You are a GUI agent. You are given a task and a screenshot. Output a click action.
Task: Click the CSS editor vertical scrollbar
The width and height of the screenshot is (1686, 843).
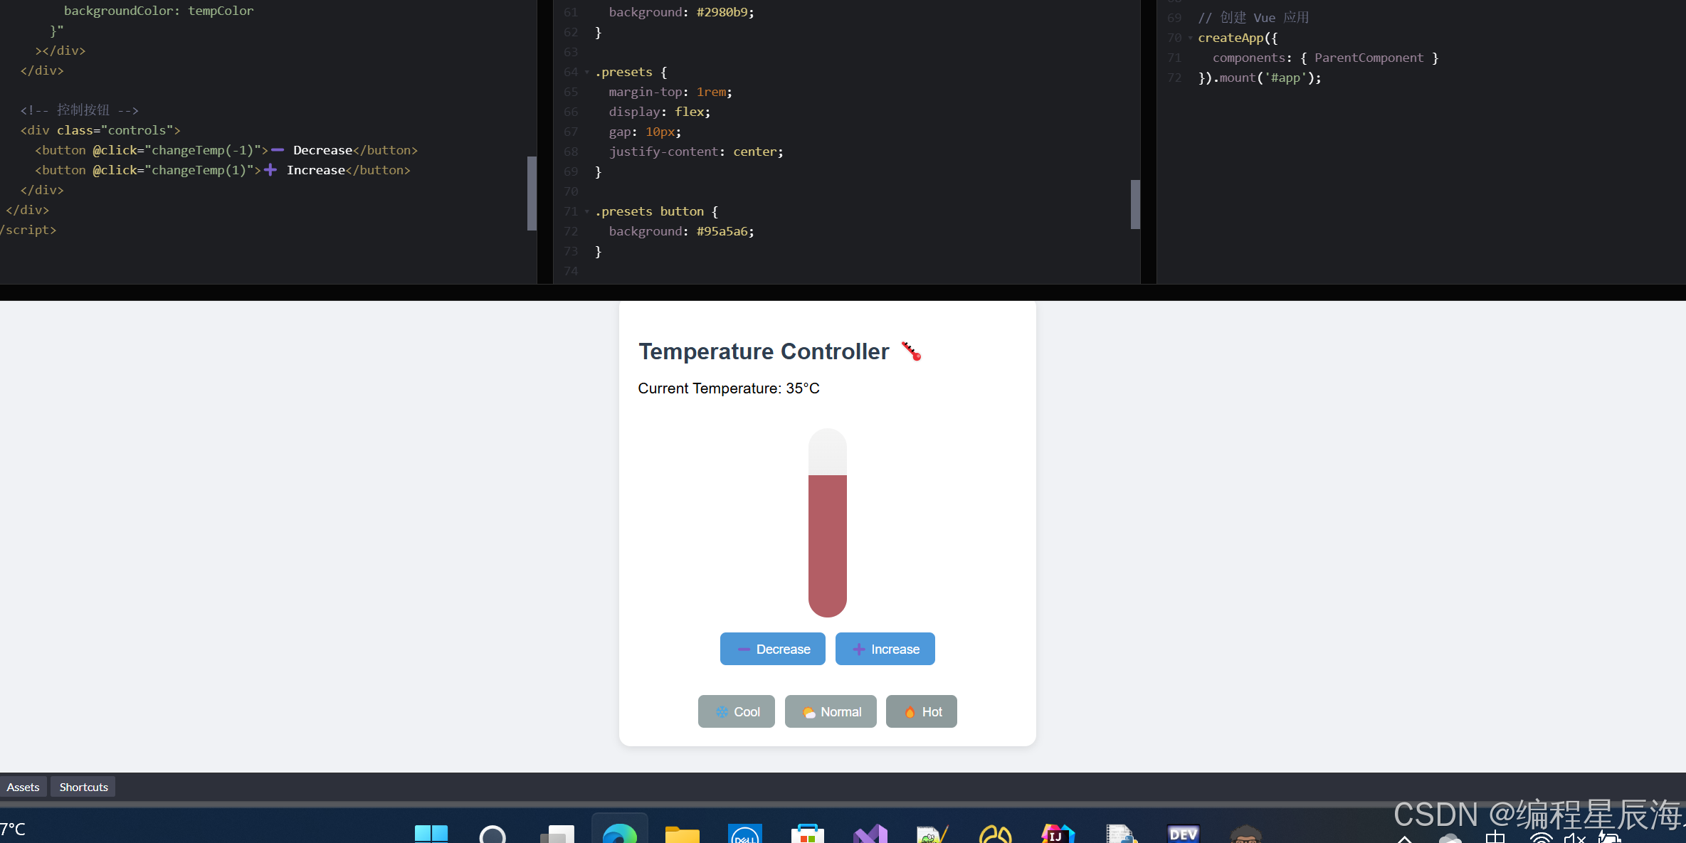pos(1135,204)
